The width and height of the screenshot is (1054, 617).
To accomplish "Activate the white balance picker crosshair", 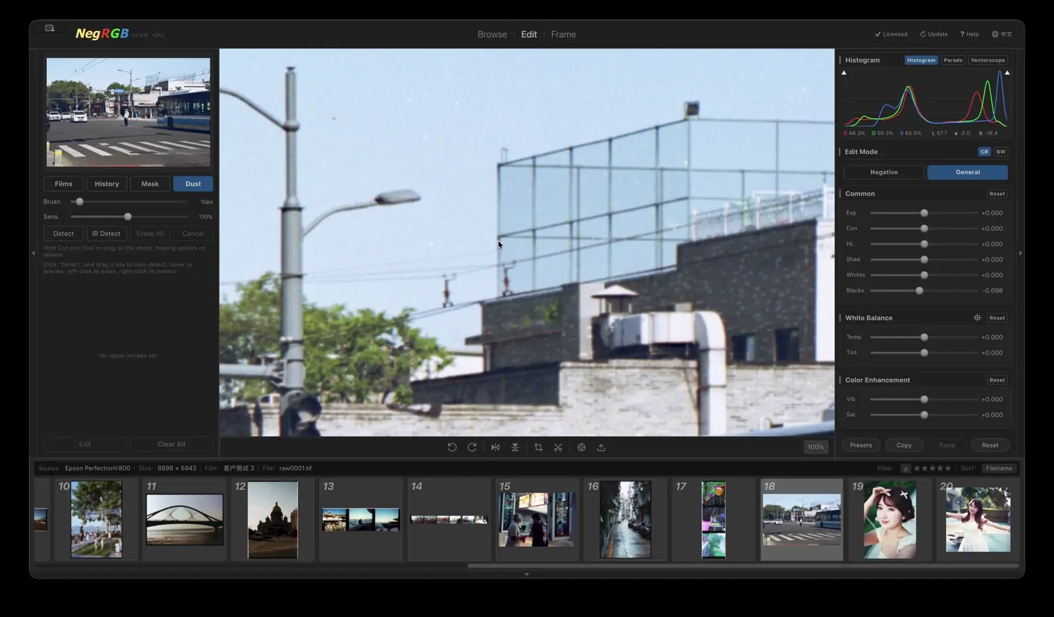I will click(977, 318).
